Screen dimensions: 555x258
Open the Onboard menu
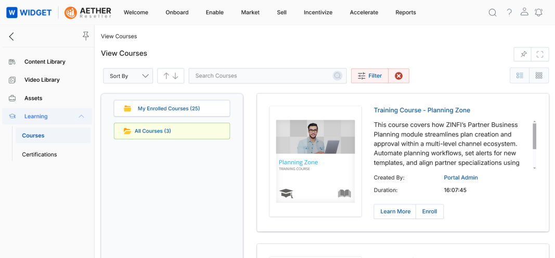click(177, 12)
